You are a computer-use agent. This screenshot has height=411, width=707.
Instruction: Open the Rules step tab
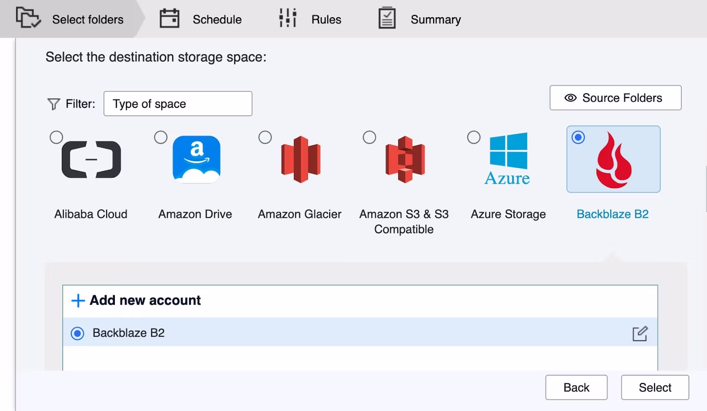(310, 19)
